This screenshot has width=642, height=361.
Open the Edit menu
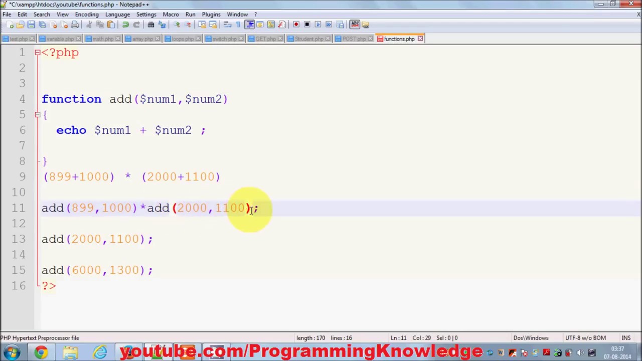click(22, 14)
